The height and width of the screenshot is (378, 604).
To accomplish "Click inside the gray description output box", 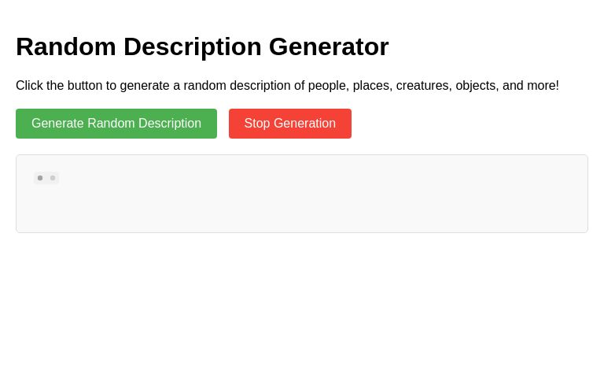I will tap(302, 194).
